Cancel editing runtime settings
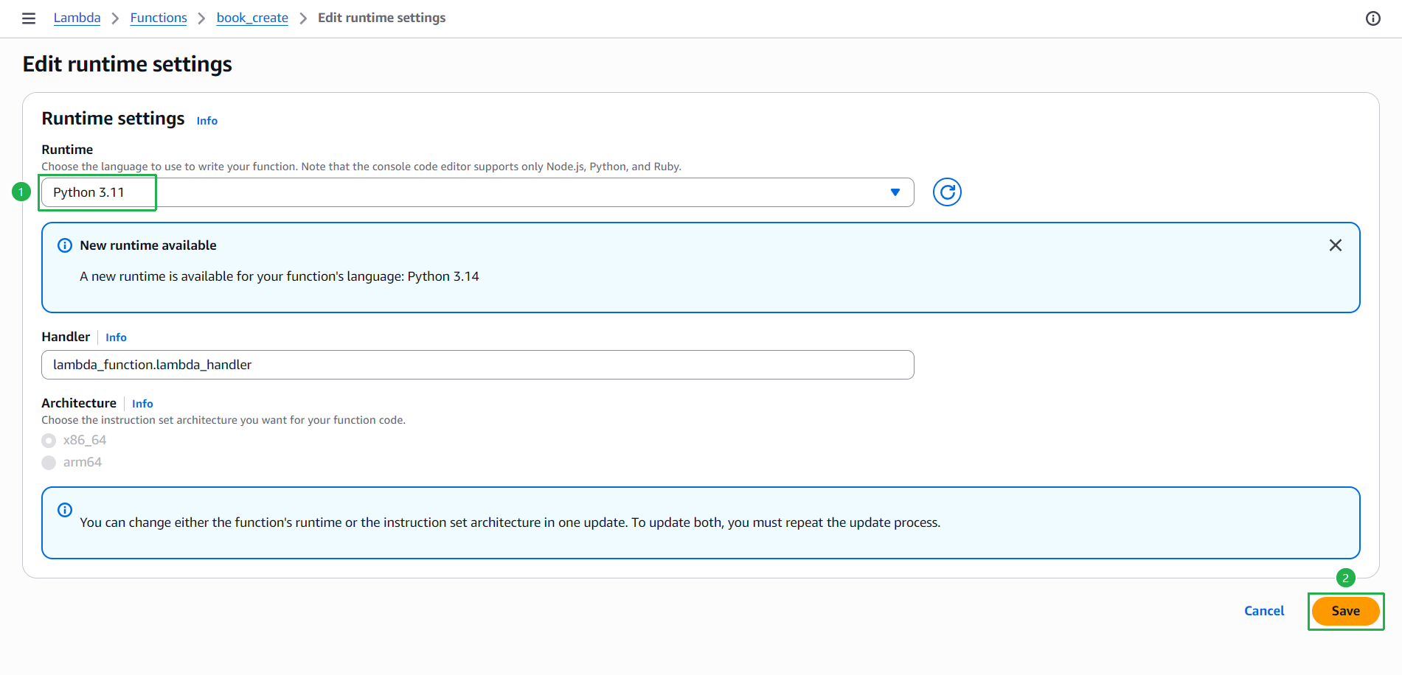 coord(1264,611)
